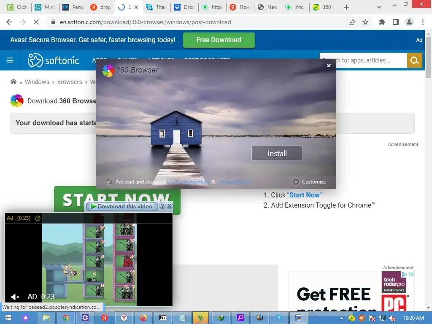Viewport: 432px width, 324px height.
Task: Click the "Start Now" text link
Action: click(304, 195)
